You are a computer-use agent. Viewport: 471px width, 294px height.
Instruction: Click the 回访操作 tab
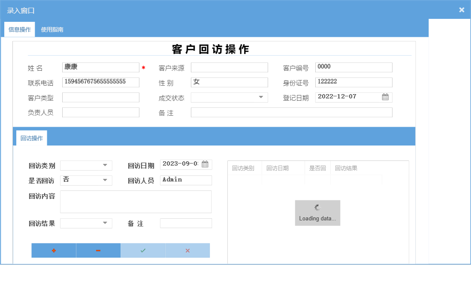click(30, 137)
